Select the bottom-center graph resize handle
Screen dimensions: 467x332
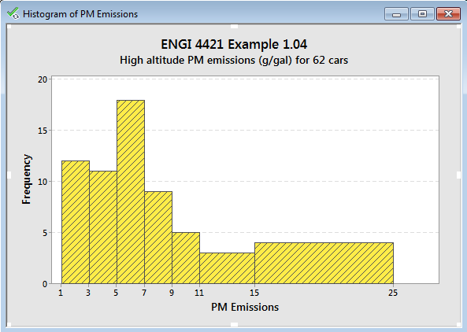(x=235, y=324)
